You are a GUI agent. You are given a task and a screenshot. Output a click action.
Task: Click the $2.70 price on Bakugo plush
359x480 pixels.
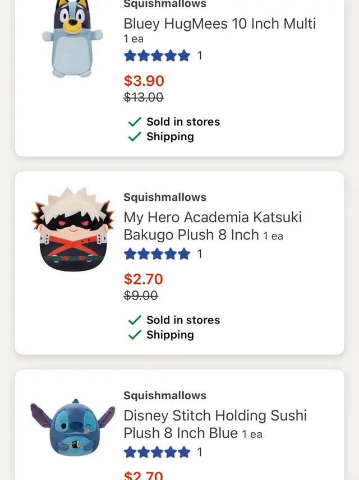[x=144, y=279]
